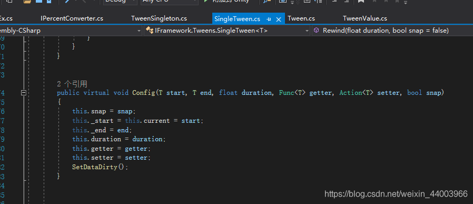Click the line 'this._start = this.current = start;'
The width and height of the screenshot is (473, 204).
138,121
